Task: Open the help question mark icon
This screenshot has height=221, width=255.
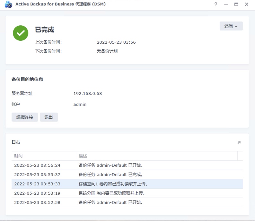Action: 215,4
